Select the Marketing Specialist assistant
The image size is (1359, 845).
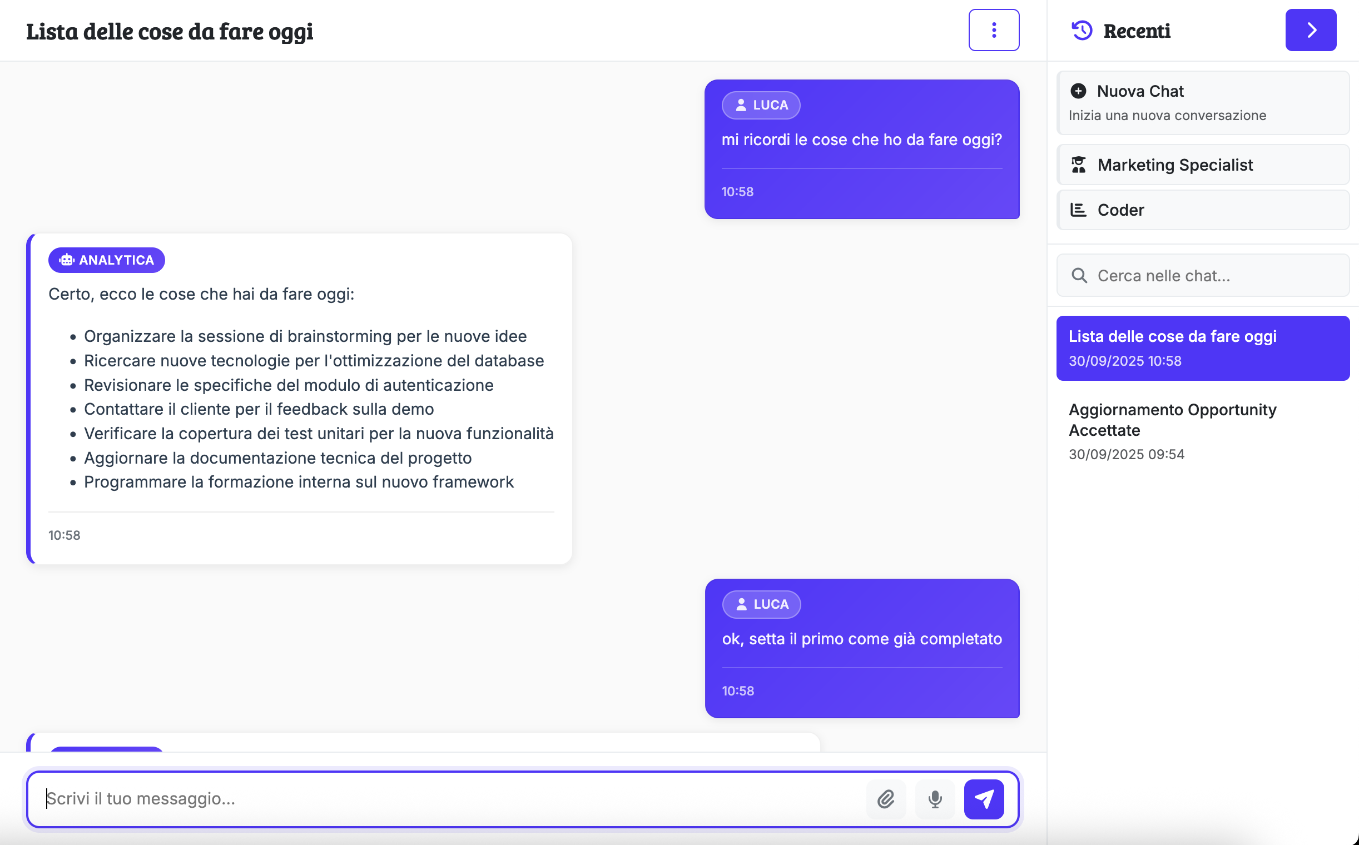click(1202, 165)
